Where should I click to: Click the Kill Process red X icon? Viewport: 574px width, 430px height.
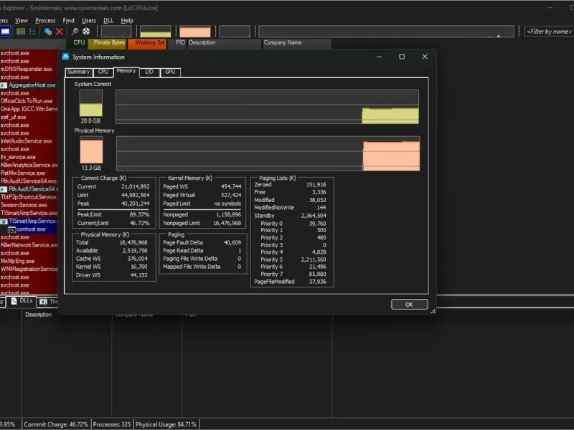coord(60,32)
